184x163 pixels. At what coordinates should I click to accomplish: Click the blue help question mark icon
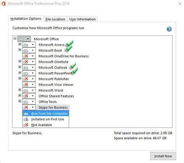point(169,29)
